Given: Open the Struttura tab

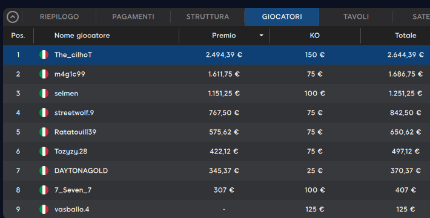Looking at the screenshot, I should pos(208,17).
